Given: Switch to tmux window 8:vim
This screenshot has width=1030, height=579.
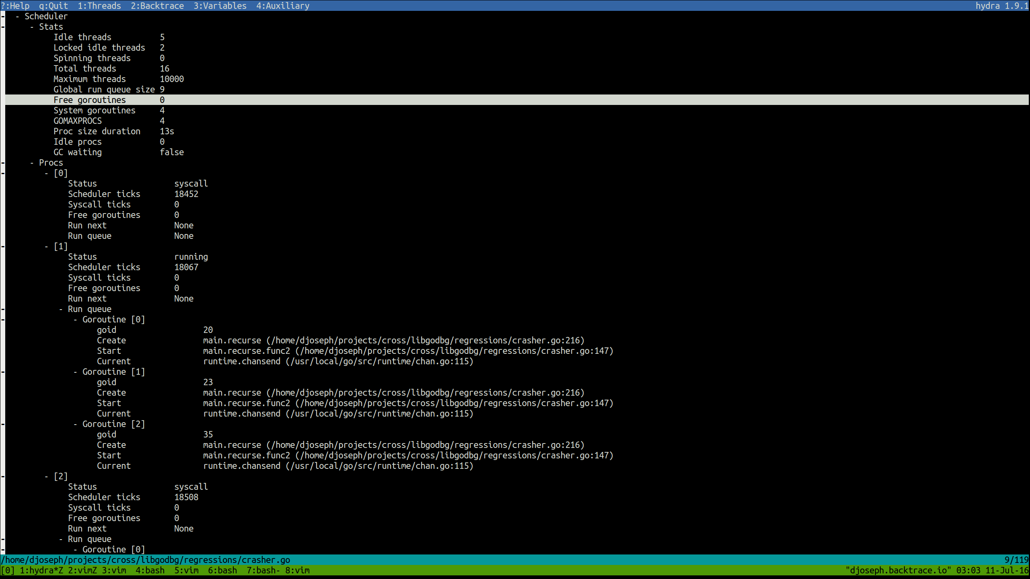Looking at the screenshot, I should pyautogui.click(x=297, y=571).
